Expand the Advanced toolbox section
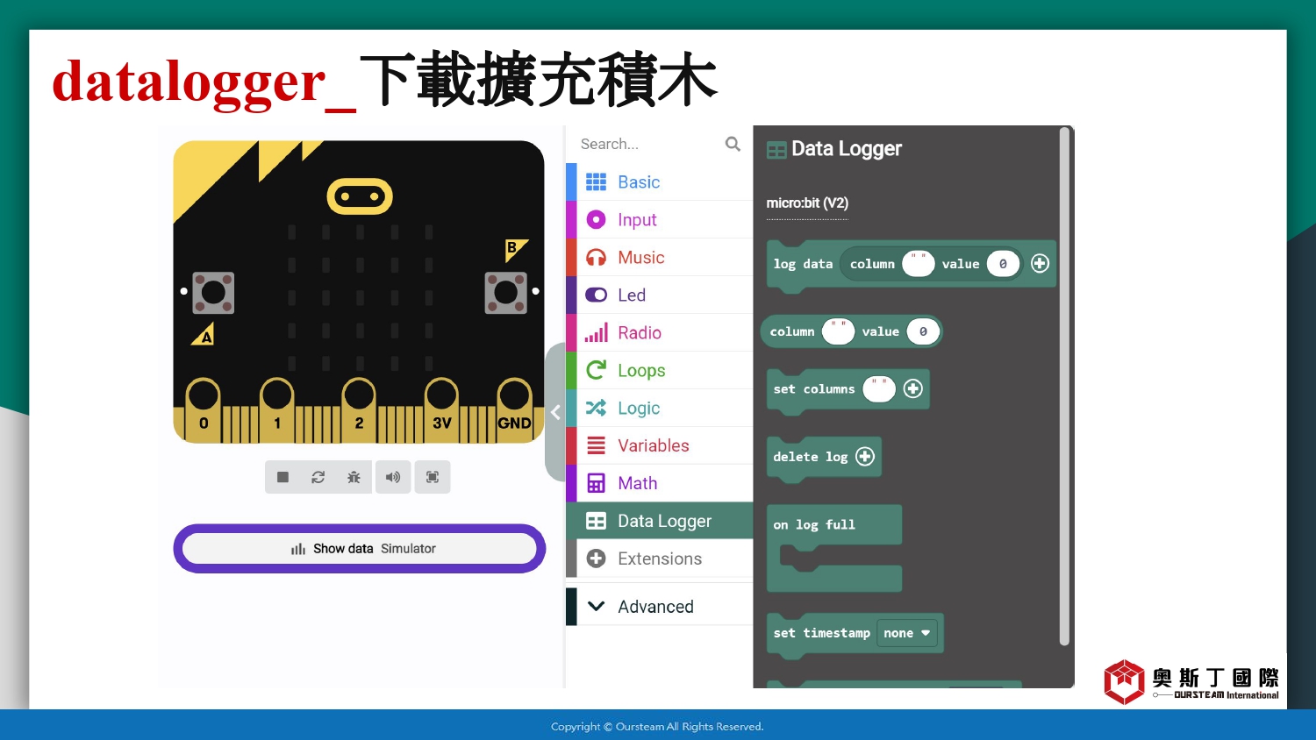Image resolution: width=1316 pixels, height=740 pixels. (x=660, y=607)
